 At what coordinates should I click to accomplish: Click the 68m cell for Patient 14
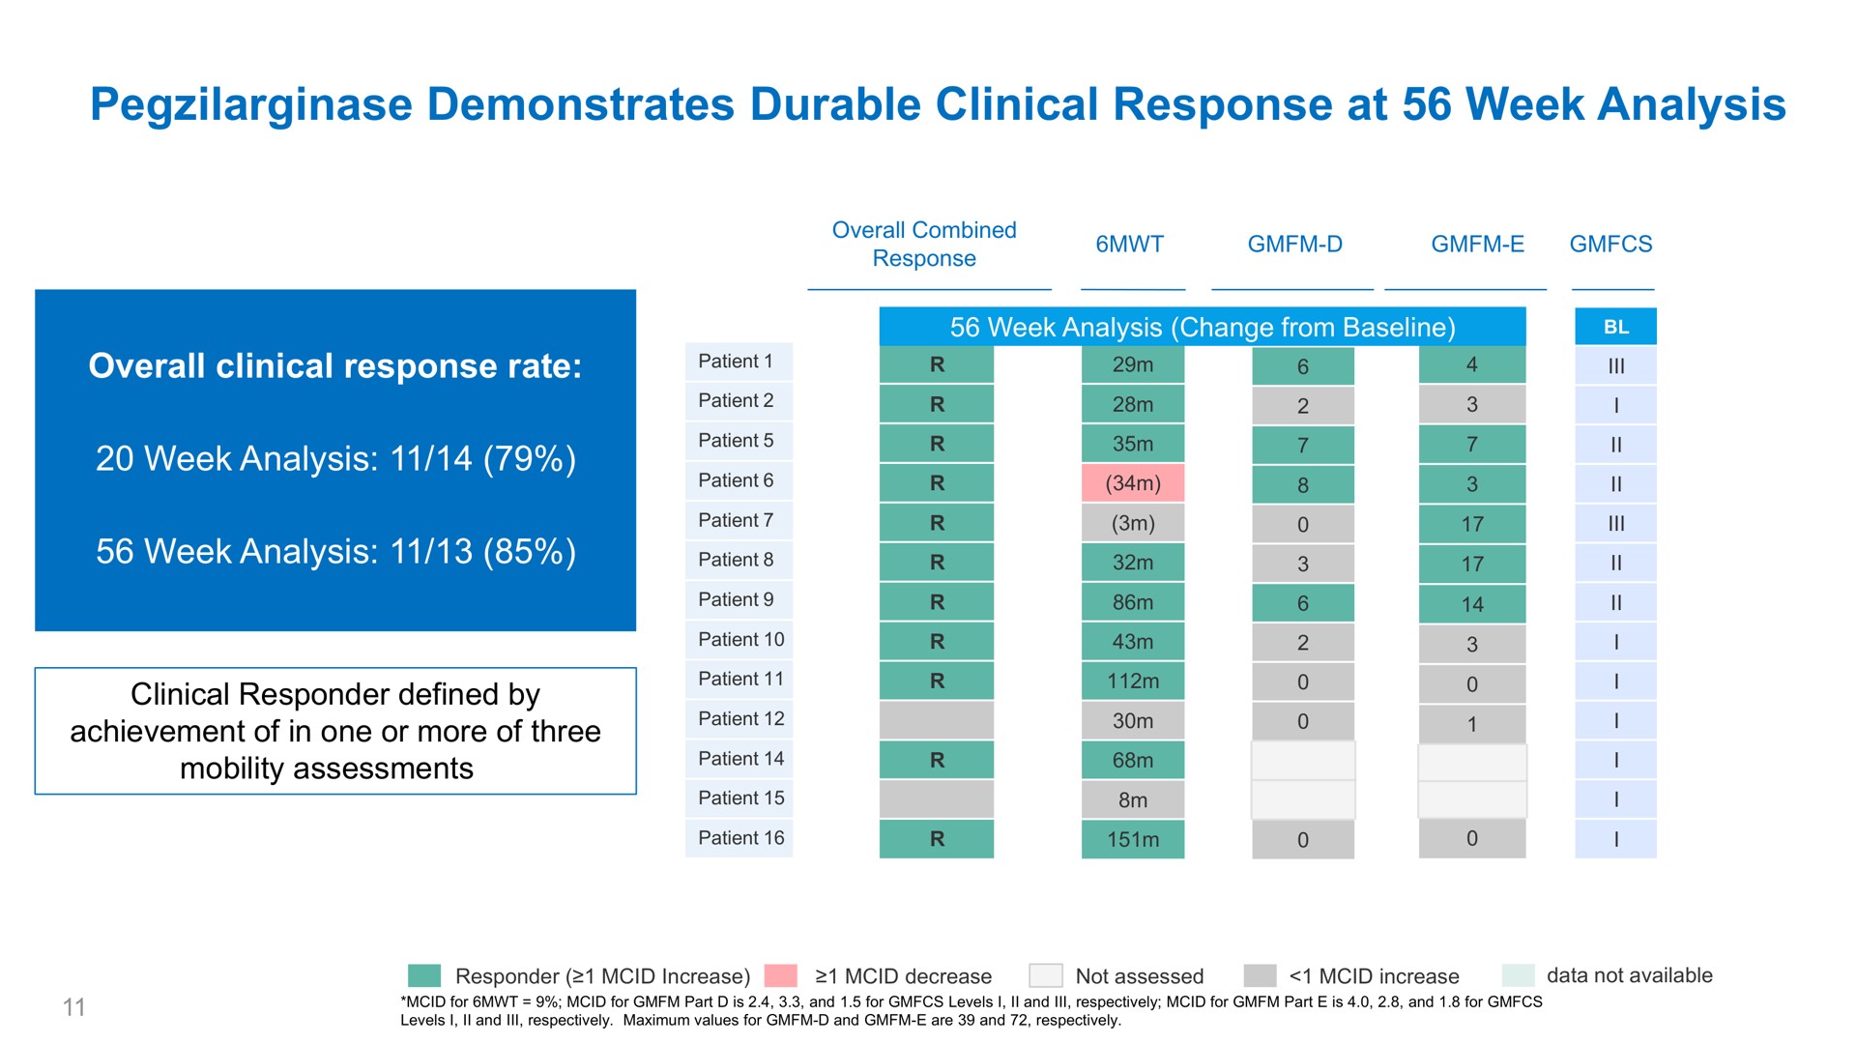point(1133,760)
